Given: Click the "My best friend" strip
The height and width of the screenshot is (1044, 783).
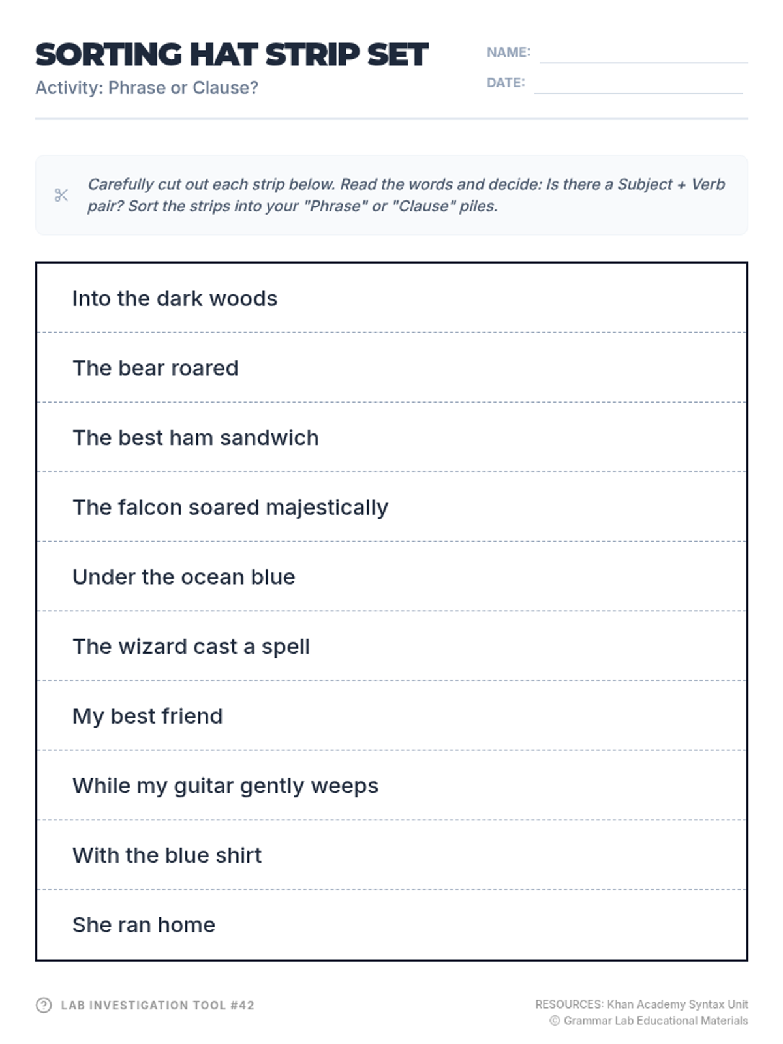Looking at the screenshot, I should click(x=391, y=716).
